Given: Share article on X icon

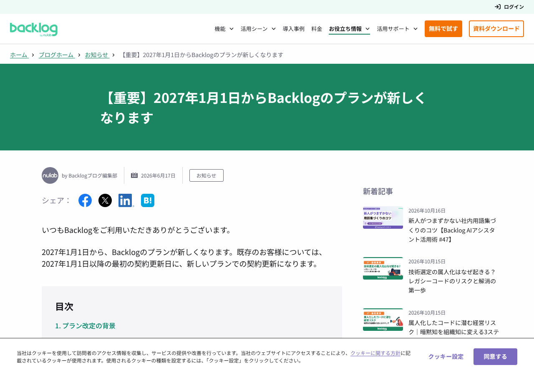Looking at the screenshot, I should [x=105, y=200].
